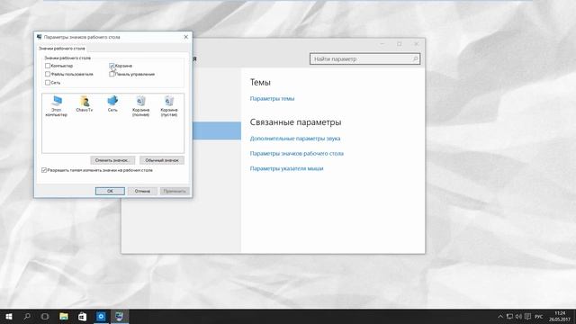The width and height of the screenshot is (576, 324).
Task: Focus the Найти параметр search field
Action: 364,58
